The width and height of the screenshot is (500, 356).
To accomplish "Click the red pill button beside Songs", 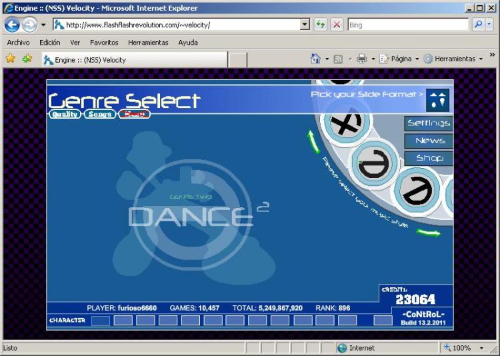I will point(134,114).
